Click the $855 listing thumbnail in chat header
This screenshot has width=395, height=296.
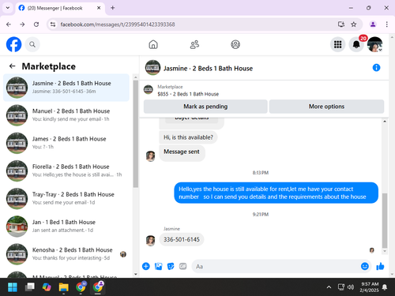(x=149, y=90)
